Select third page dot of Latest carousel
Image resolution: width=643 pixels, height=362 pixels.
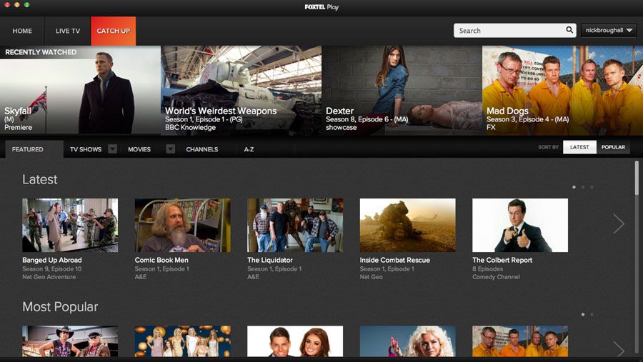pos(592,187)
